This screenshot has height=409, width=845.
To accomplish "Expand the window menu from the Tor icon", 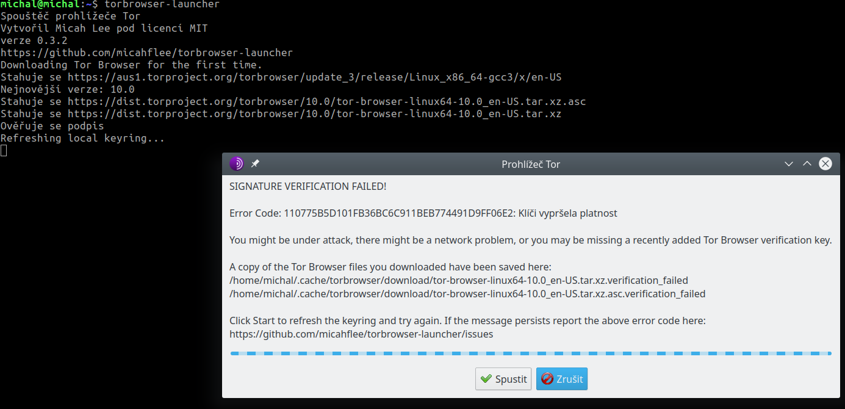I will 236,163.
